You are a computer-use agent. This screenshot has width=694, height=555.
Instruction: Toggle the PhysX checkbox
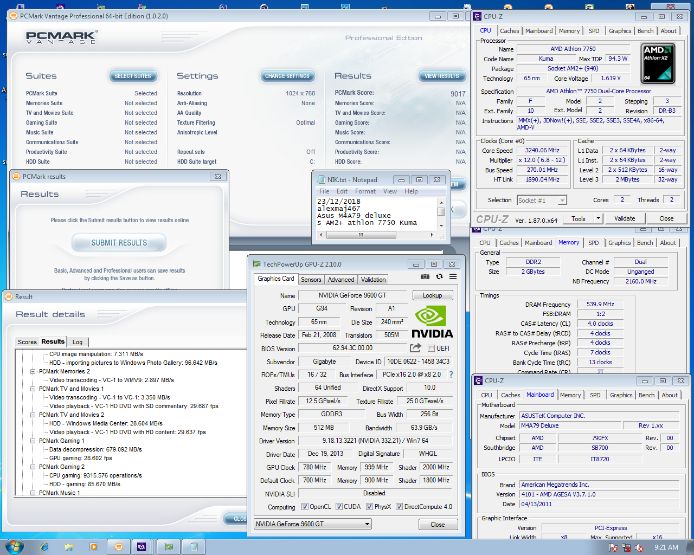(369, 507)
